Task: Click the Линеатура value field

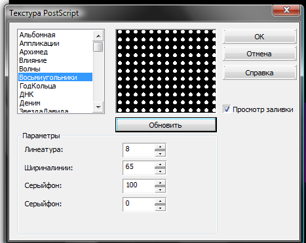Action: click(139, 150)
